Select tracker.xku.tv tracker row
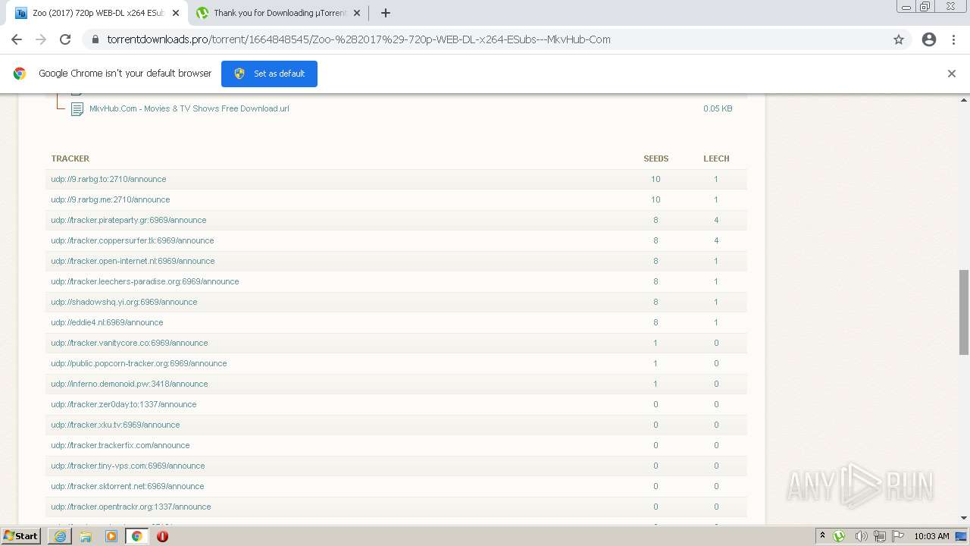 tap(396, 425)
